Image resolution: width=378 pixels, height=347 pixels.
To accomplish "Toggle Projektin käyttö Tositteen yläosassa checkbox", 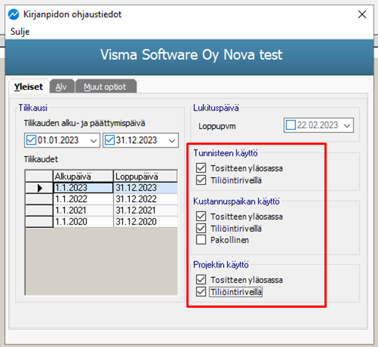I will pos(201,279).
